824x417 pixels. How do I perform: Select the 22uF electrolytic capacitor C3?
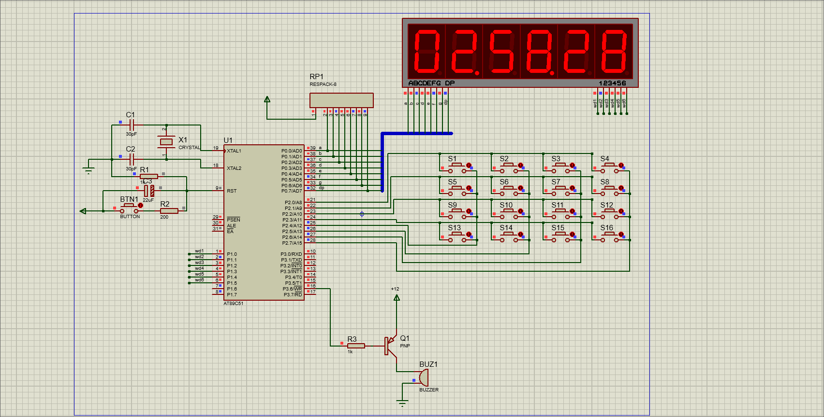click(149, 191)
